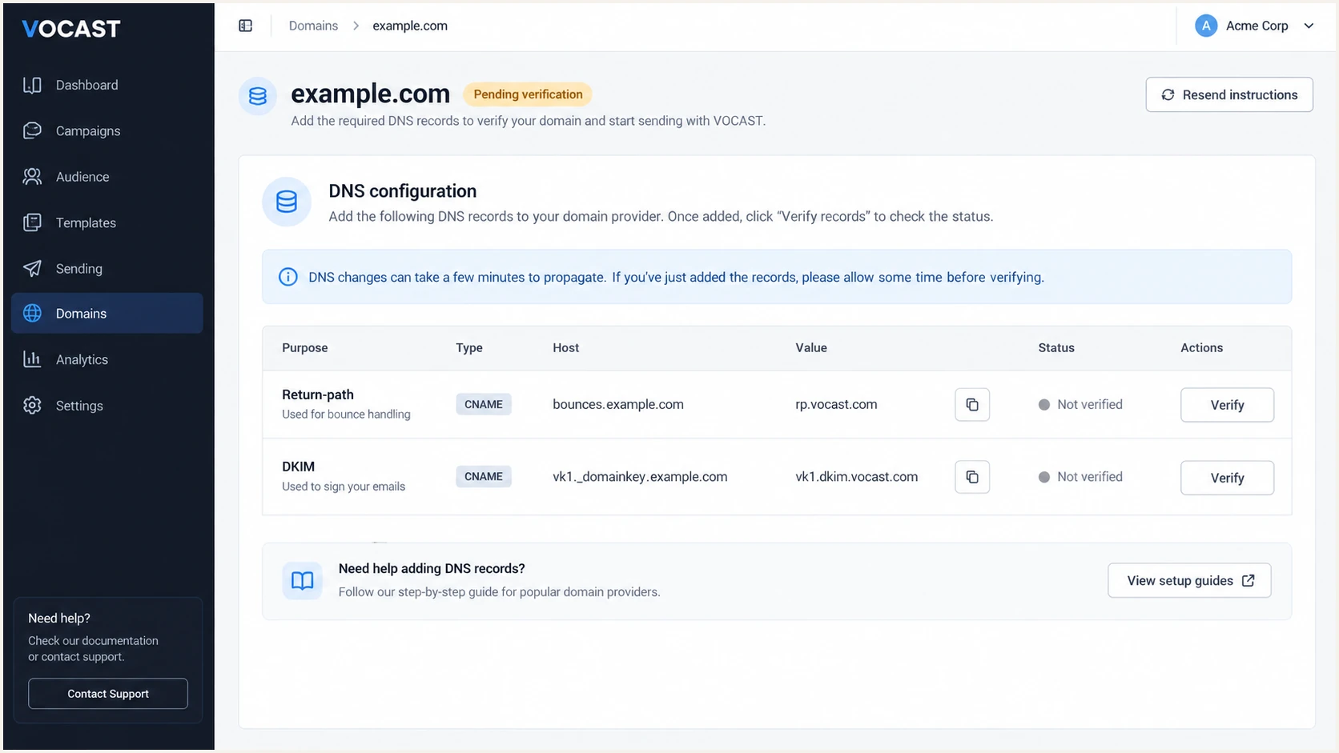Click the Acme Corp avatar

point(1206,26)
